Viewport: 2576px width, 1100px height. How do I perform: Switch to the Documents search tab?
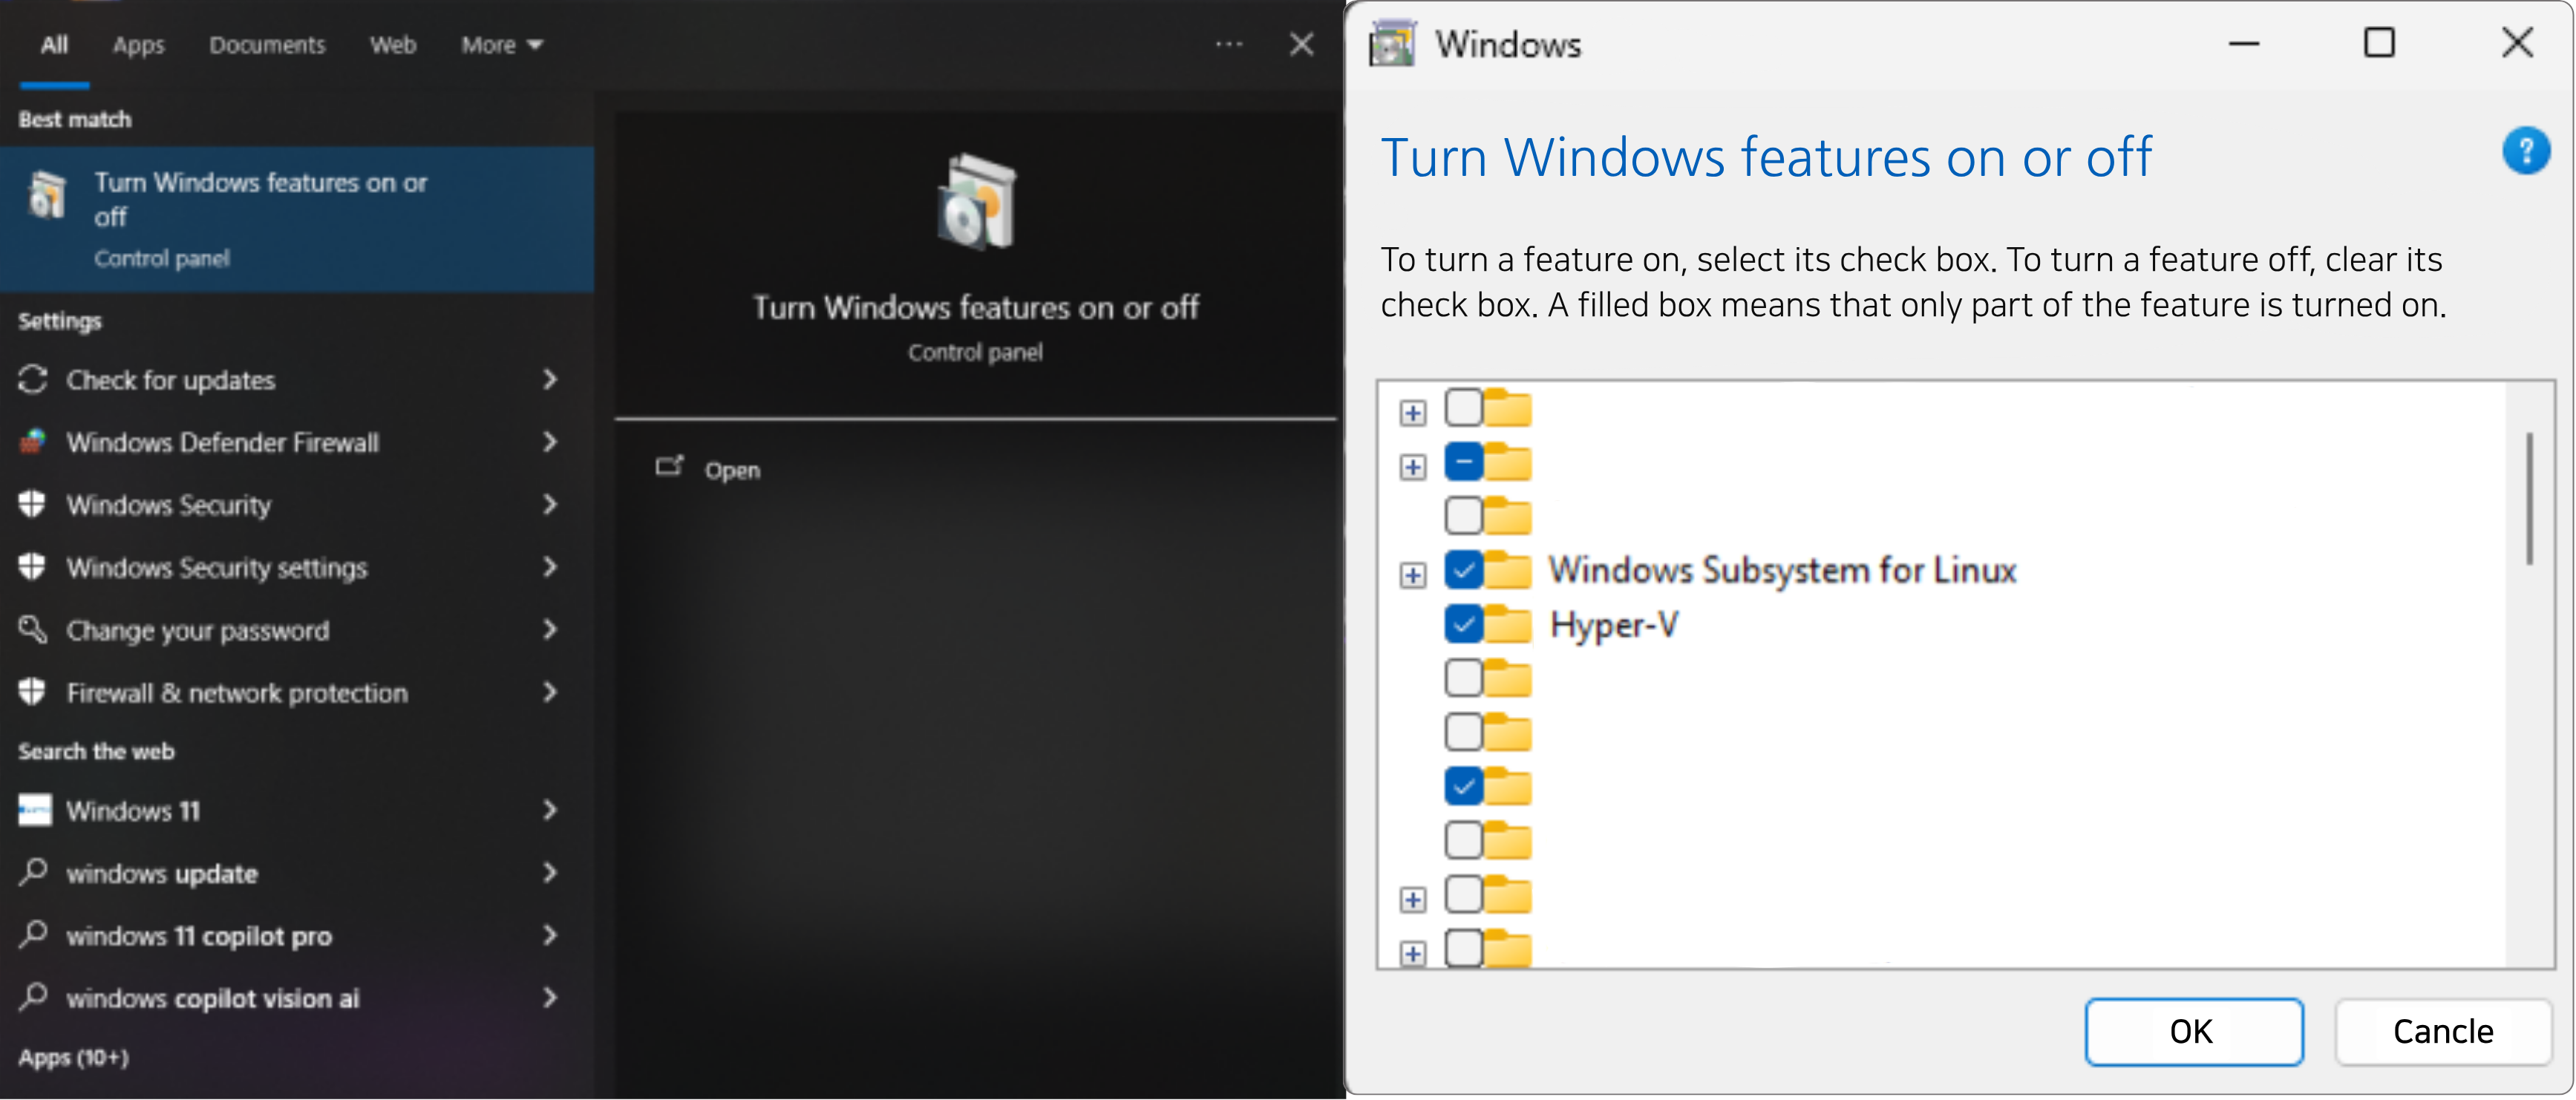pyautogui.click(x=267, y=45)
